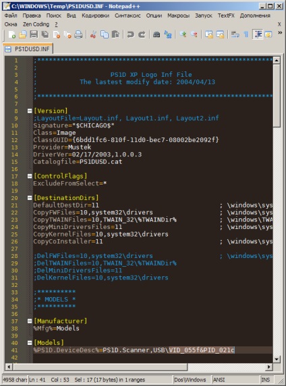This screenshot has width=286, height=386.
Task: Click the Zoom In toolbar icon
Action: click(183, 35)
